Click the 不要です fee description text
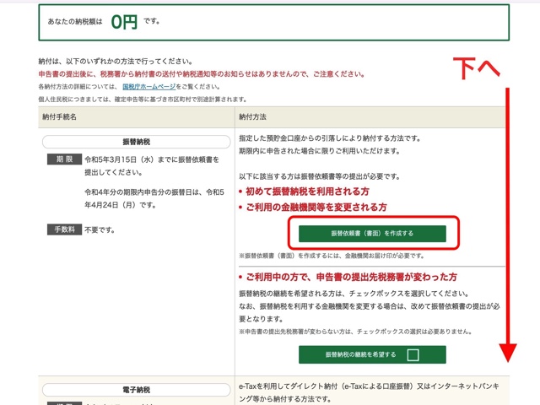Viewport: 540px width, 405px height. (x=100, y=229)
